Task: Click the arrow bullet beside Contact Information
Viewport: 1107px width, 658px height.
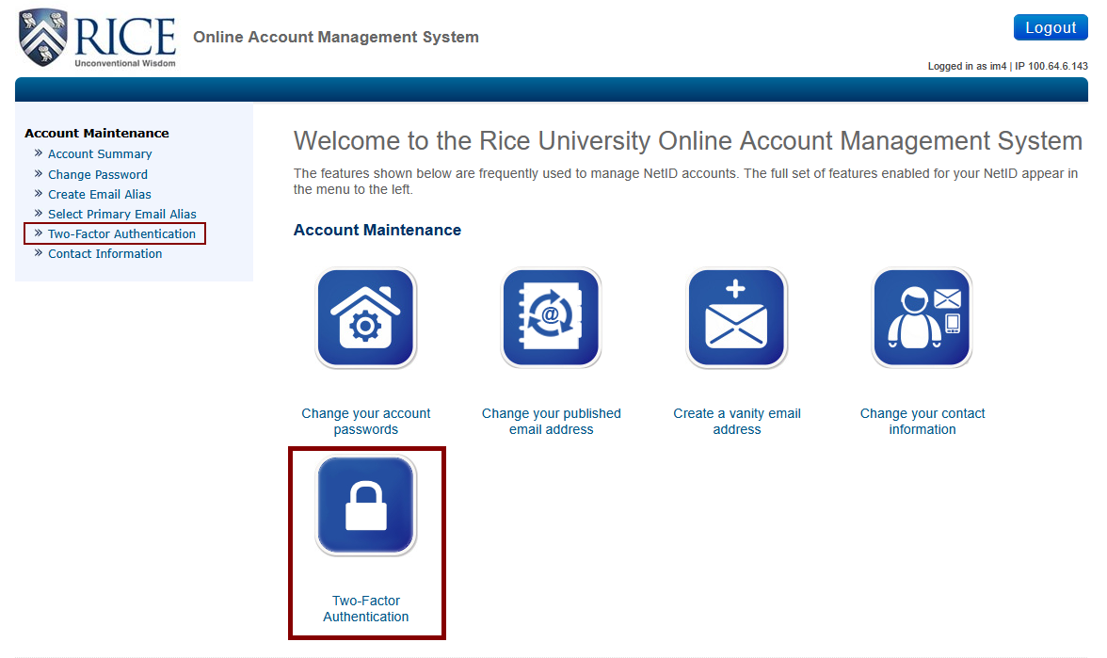Action: [x=39, y=253]
